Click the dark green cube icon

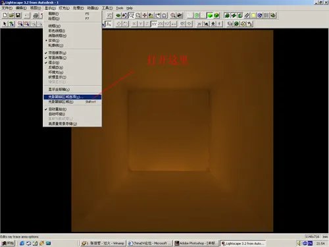click(216, 15)
